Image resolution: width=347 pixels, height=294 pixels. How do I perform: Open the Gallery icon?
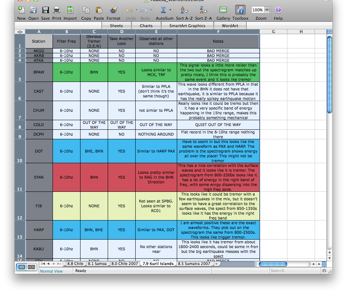pos(223,10)
